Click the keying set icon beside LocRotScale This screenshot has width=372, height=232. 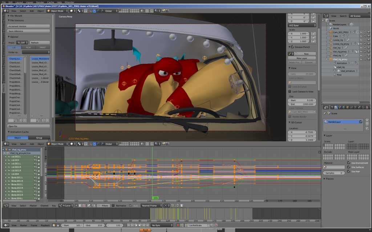(187, 225)
